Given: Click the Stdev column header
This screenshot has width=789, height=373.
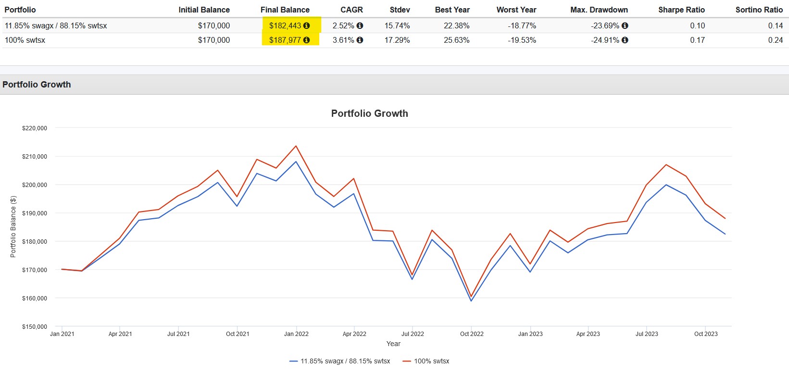Looking at the screenshot, I should (400, 10).
